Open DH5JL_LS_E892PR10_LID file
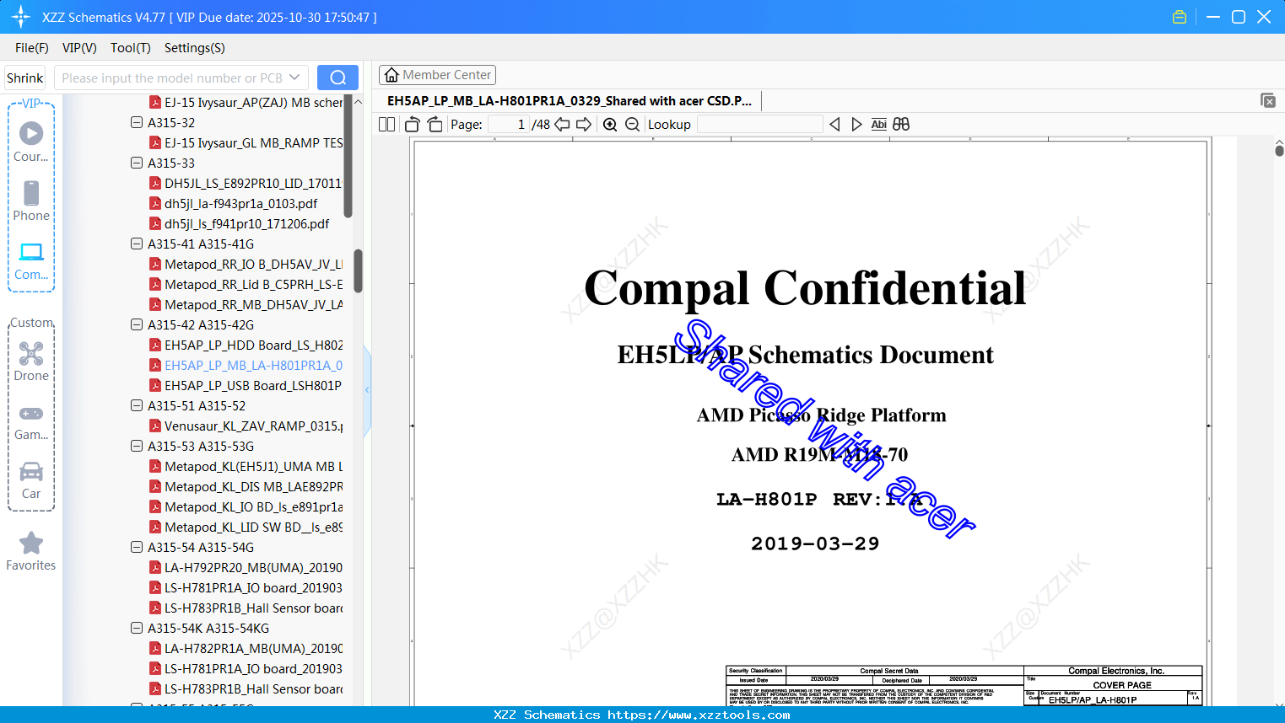 246,183
